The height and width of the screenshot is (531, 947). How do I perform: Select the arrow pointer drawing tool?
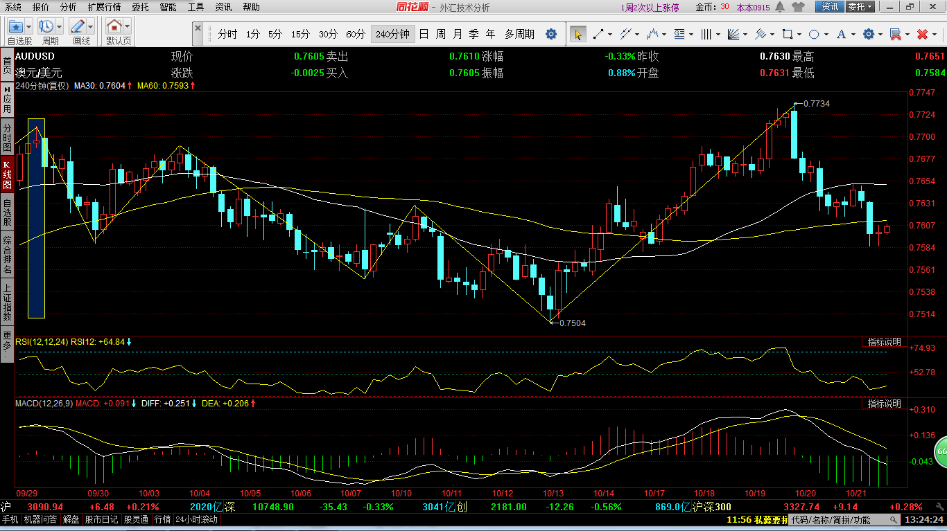click(577, 34)
